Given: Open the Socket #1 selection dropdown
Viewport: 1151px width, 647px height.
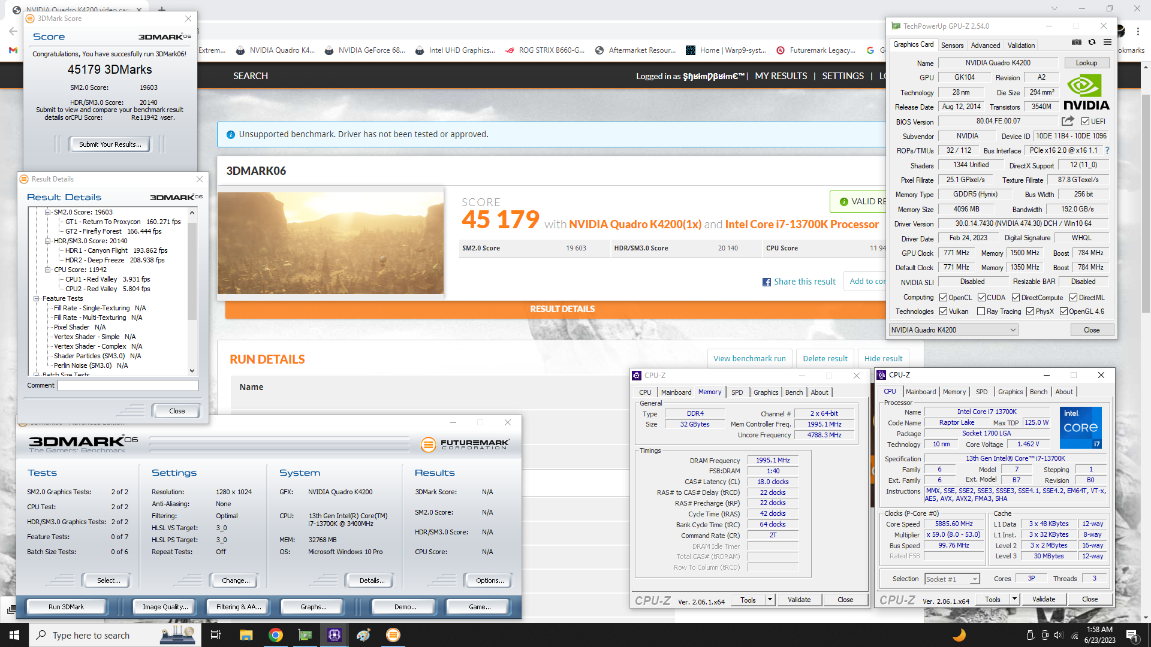Looking at the screenshot, I should [x=952, y=579].
